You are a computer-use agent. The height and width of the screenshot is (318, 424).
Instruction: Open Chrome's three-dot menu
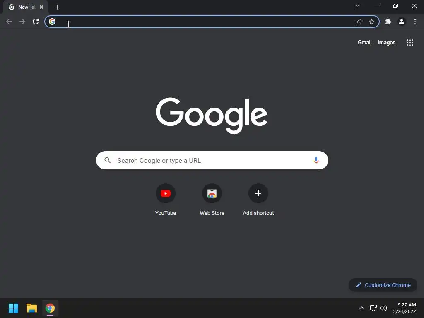coord(415,22)
